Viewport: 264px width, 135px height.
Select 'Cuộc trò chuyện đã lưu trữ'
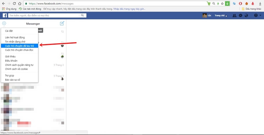[20, 46]
